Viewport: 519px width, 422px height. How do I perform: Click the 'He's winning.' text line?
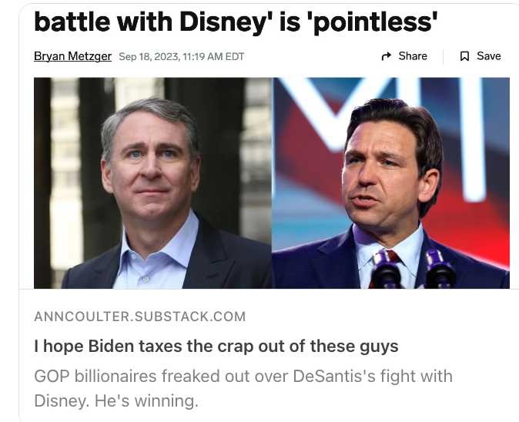click(x=146, y=400)
